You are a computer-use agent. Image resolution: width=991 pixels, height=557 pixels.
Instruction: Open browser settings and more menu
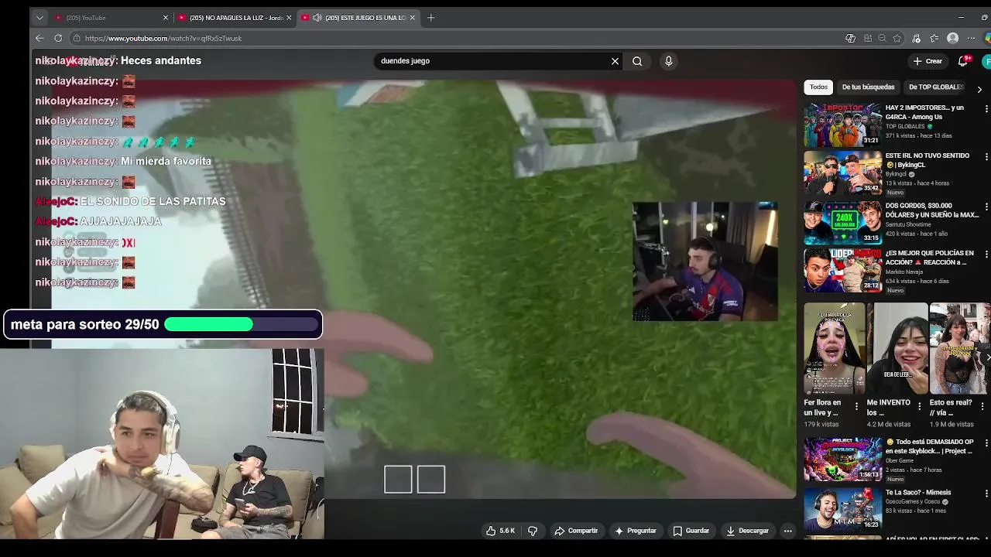[972, 38]
